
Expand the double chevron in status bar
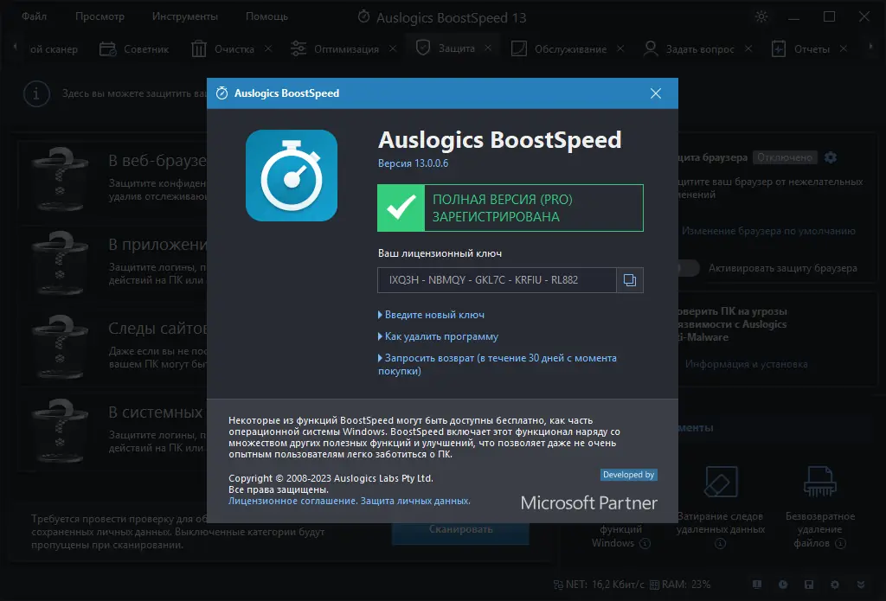pos(859,585)
